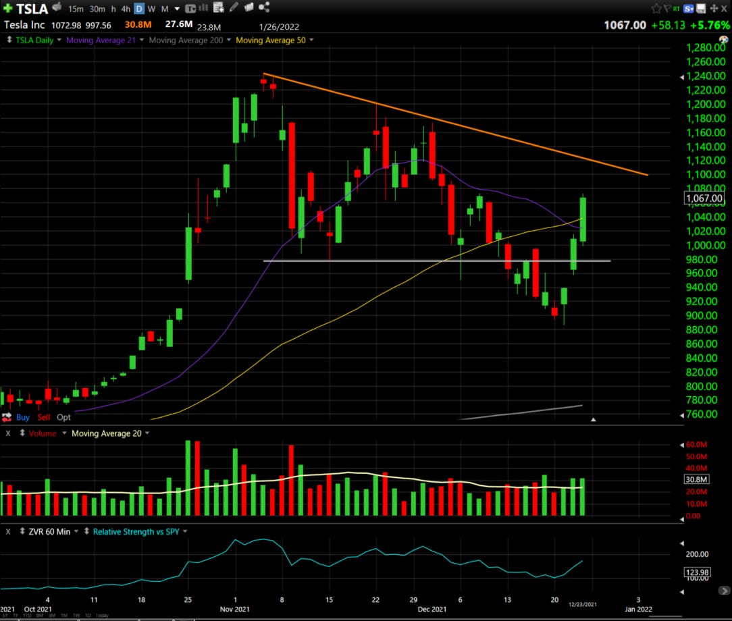732x621 pixels.
Task: Click the Moving Average 21 label
Action: point(101,40)
